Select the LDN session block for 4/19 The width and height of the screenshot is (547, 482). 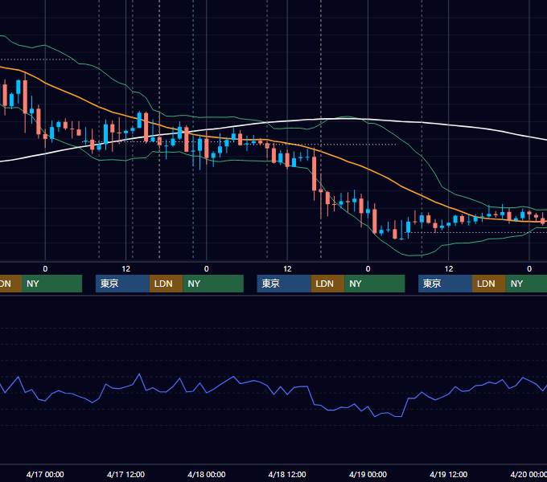[489, 284]
